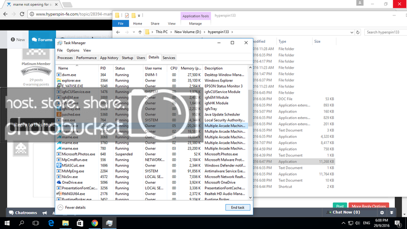Click the explorer.exe process icon

pos(59,80)
